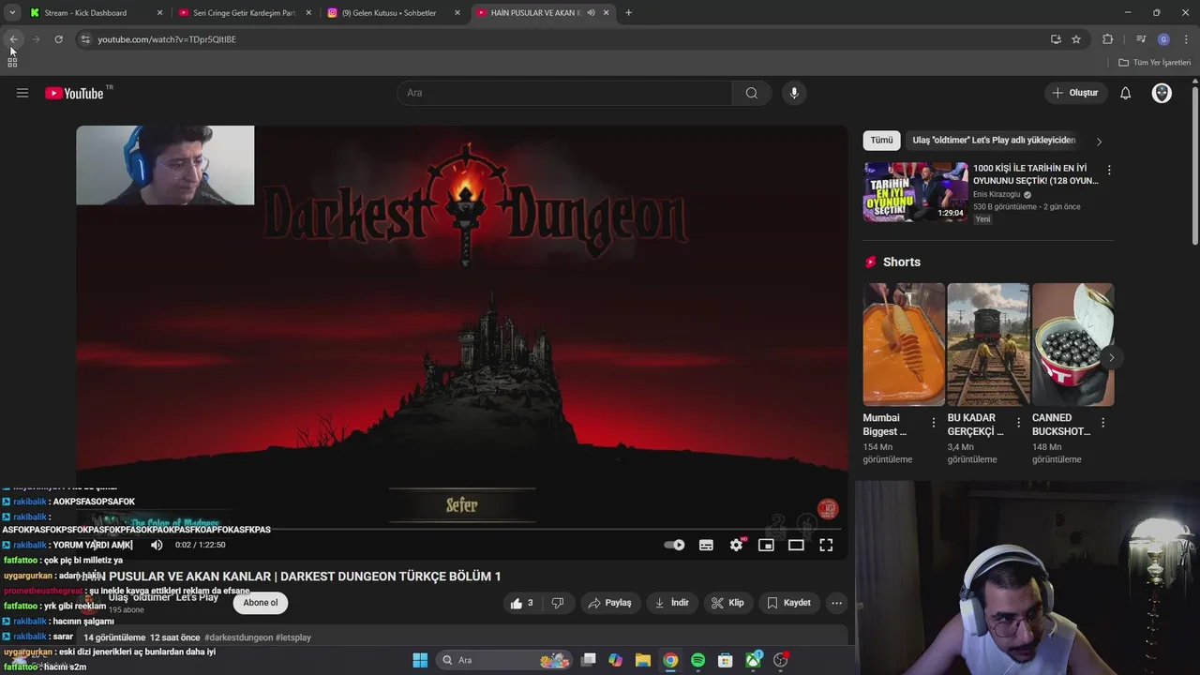Open the Windows Start menu
Screen dimensions: 1200x675
coord(420,660)
